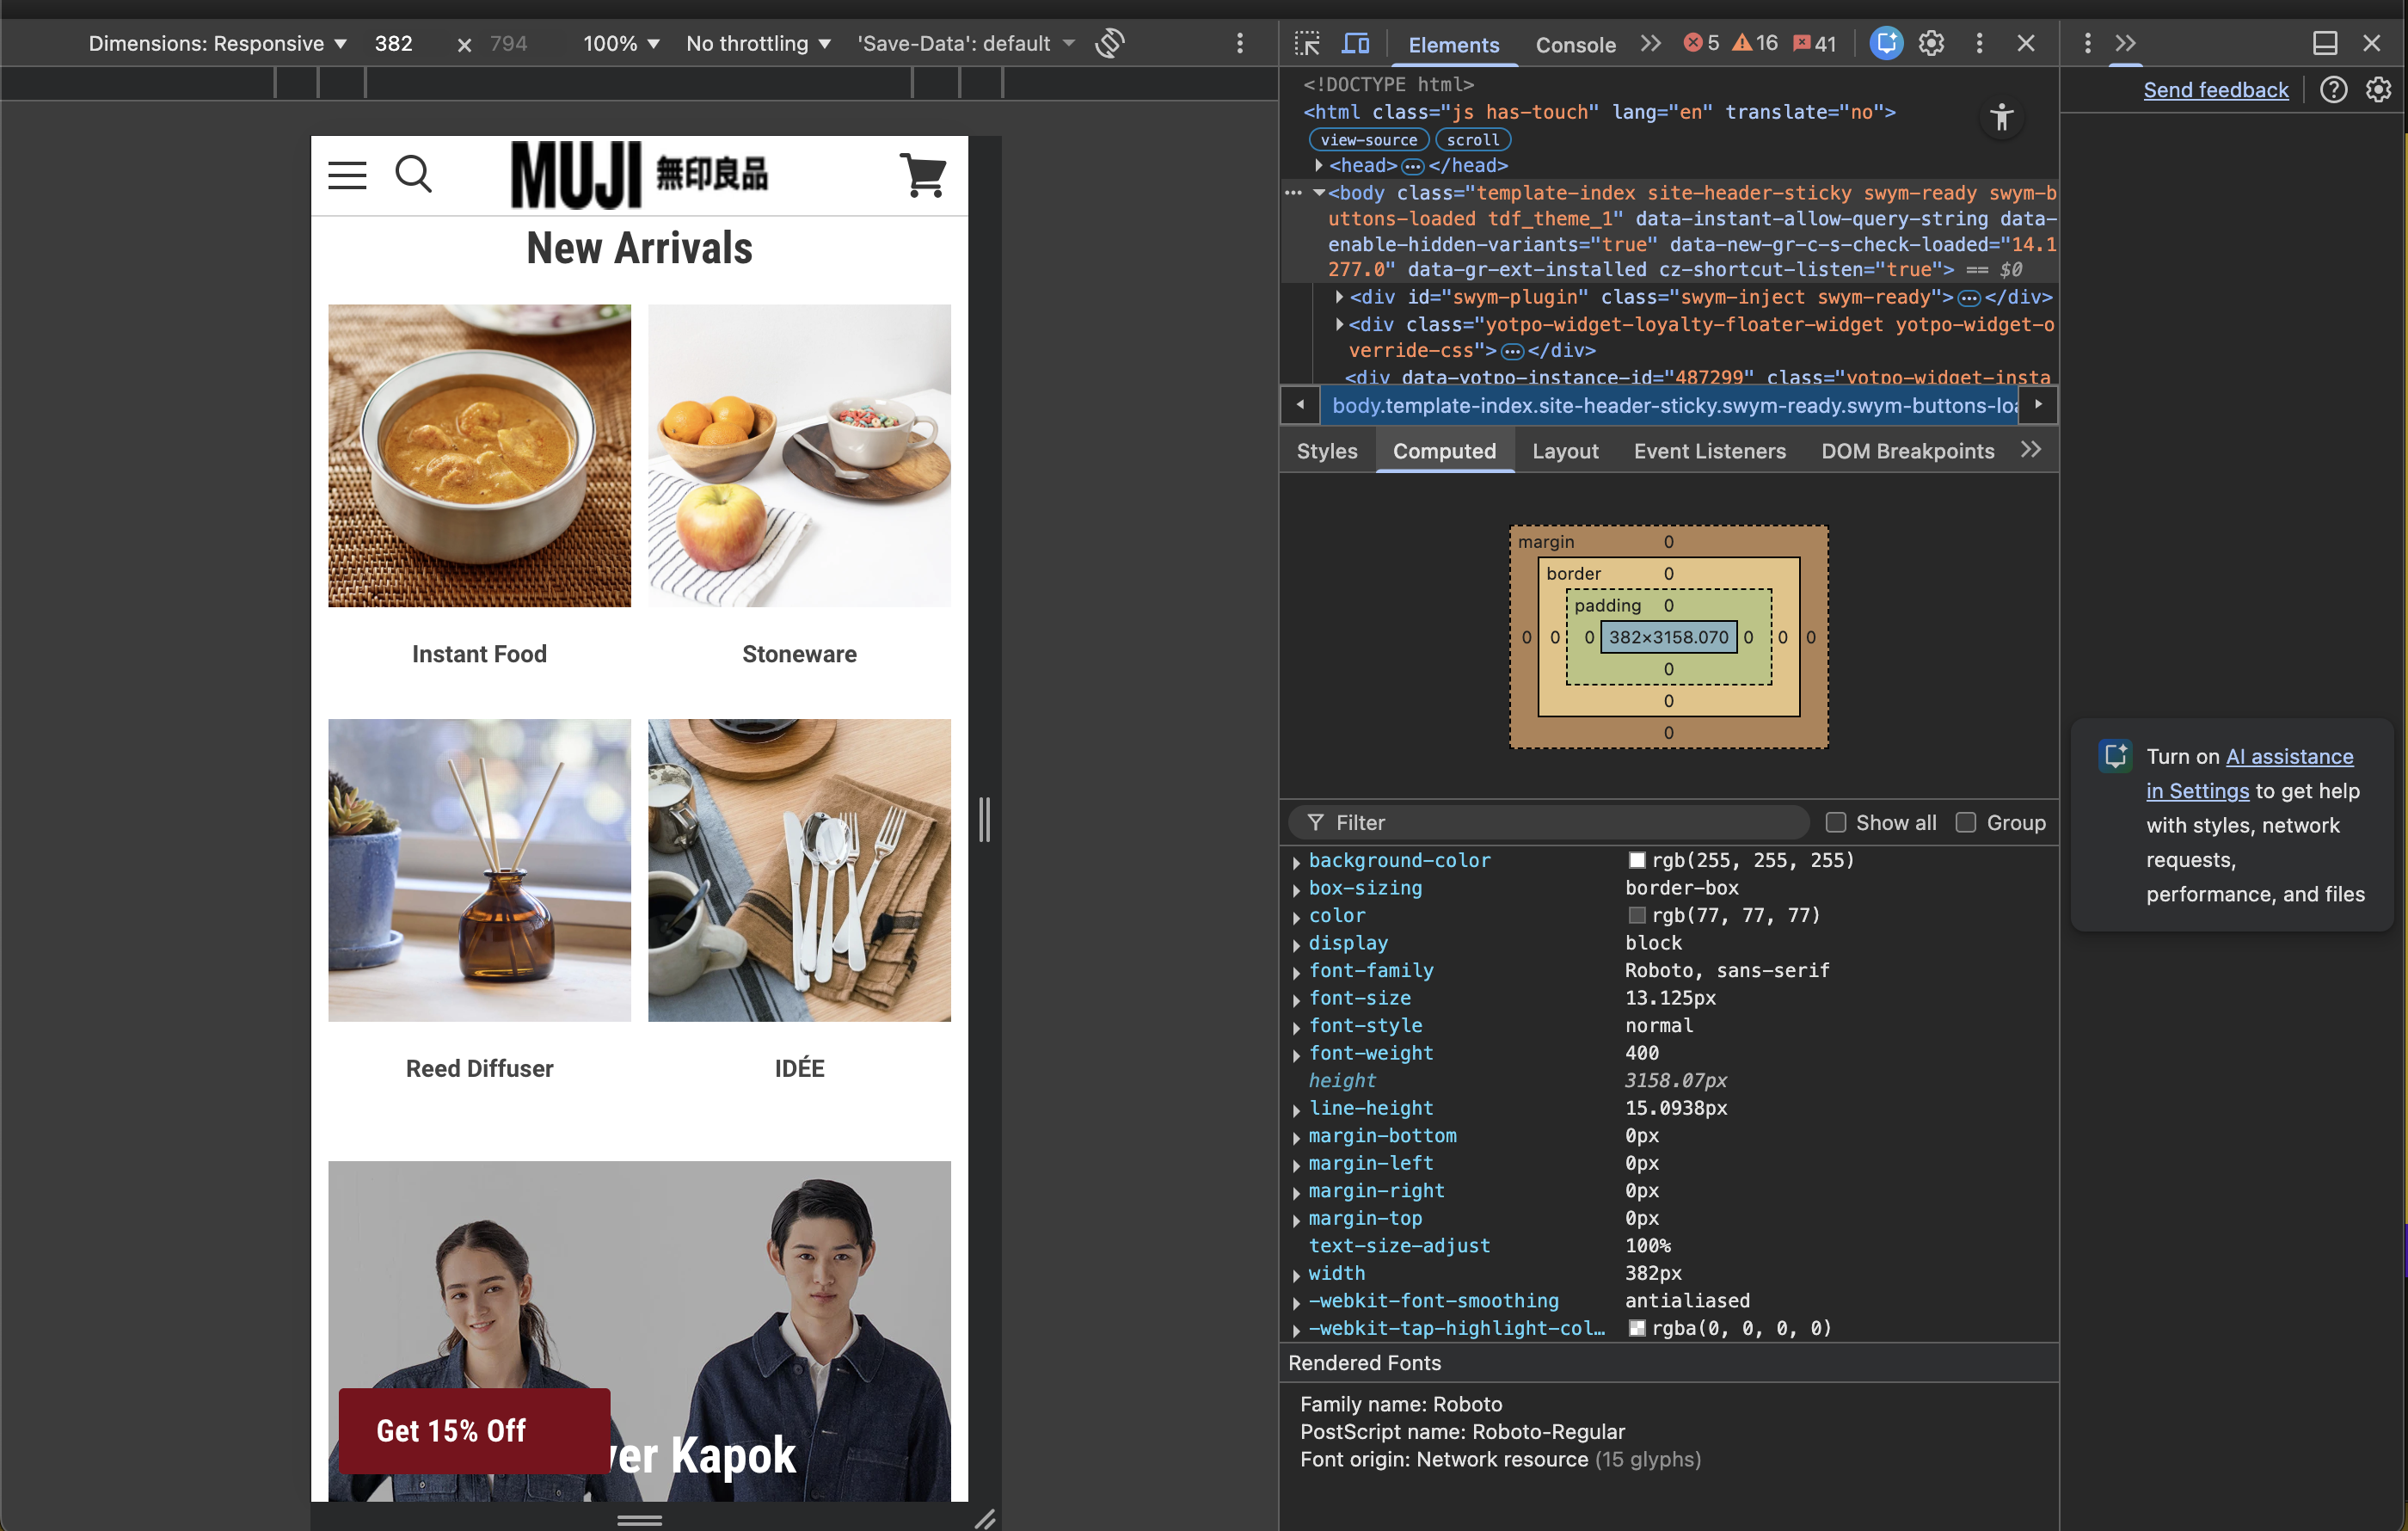Check the Group checkbox
2408x1531 pixels.
click(1966, 822)
